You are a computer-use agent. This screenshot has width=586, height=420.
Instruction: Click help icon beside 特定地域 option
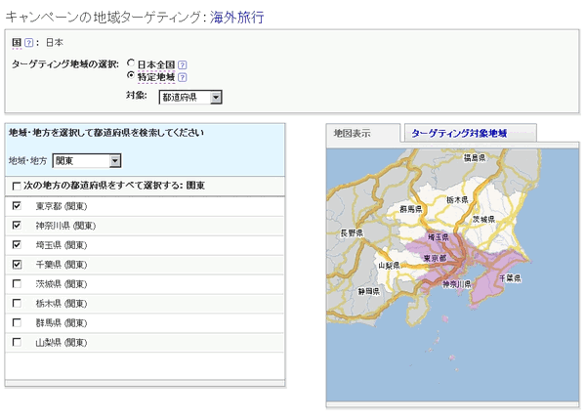[182, 77]
